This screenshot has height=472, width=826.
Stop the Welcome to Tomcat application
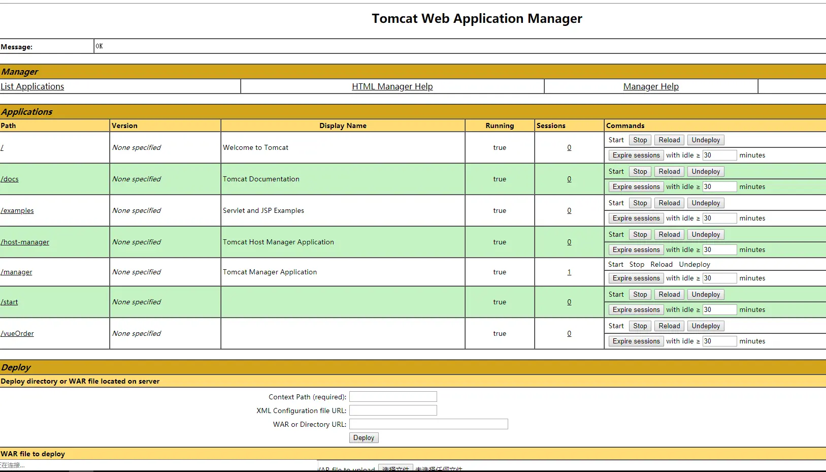(x=640, y=140)
